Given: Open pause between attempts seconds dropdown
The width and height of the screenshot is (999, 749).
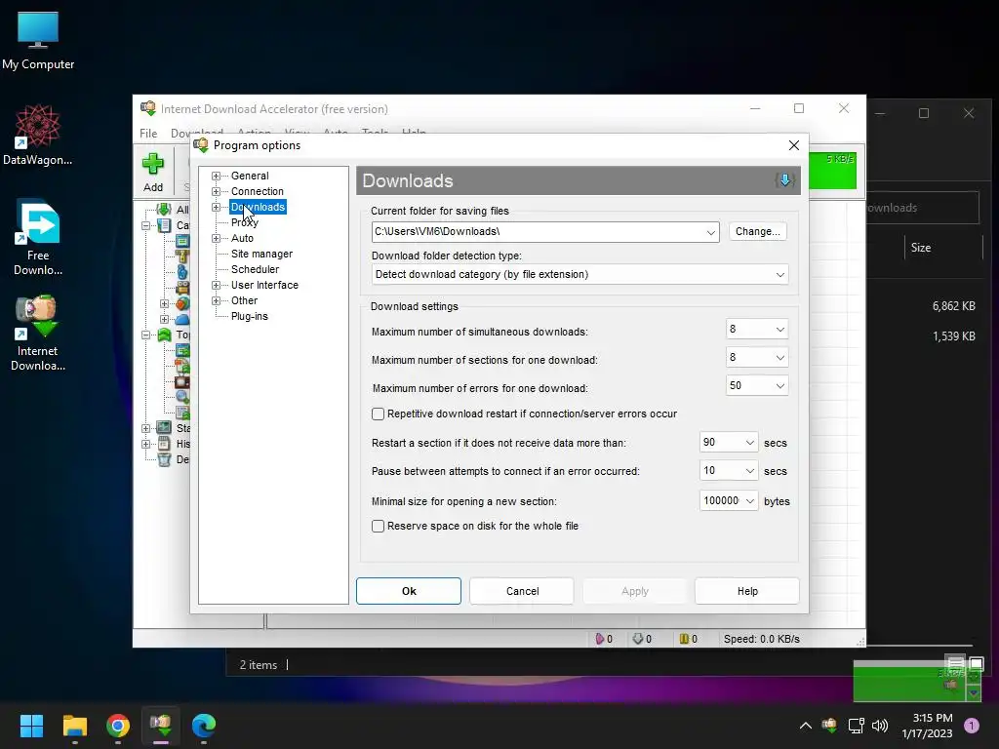Looking at the screenshot, I should coord(750,471).
